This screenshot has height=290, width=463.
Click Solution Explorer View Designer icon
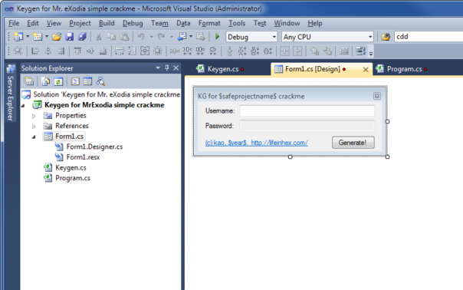[87, 81]
